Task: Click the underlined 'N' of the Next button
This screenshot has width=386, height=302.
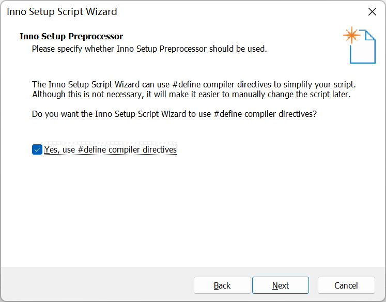Action: 275,285
